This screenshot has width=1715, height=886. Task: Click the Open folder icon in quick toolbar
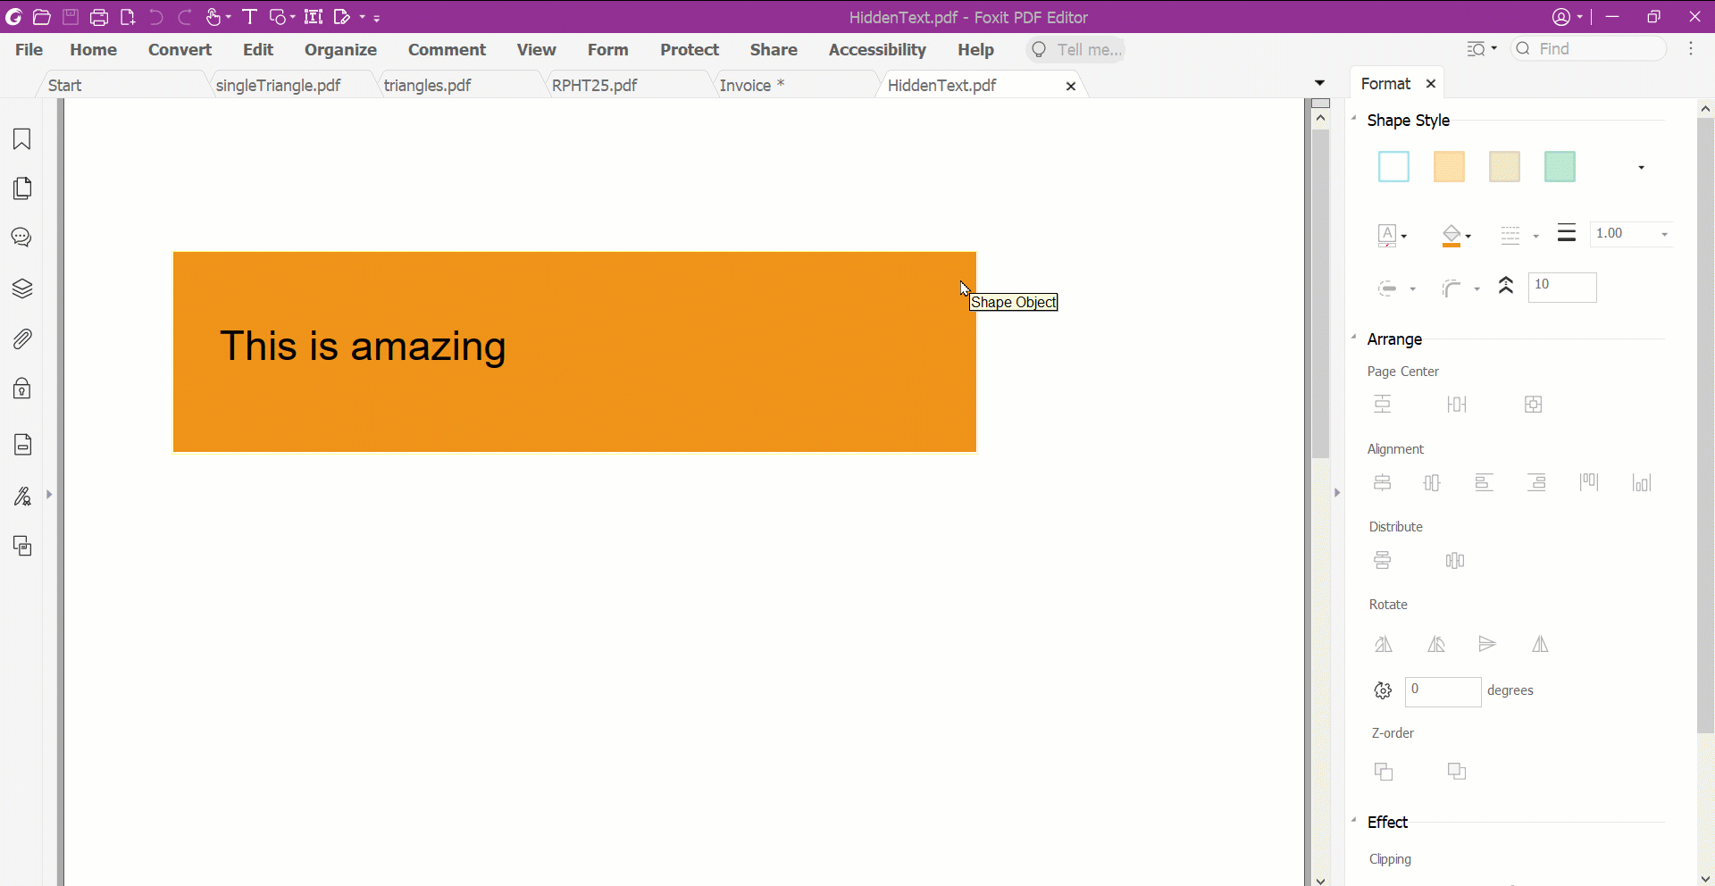click(41, 17)
